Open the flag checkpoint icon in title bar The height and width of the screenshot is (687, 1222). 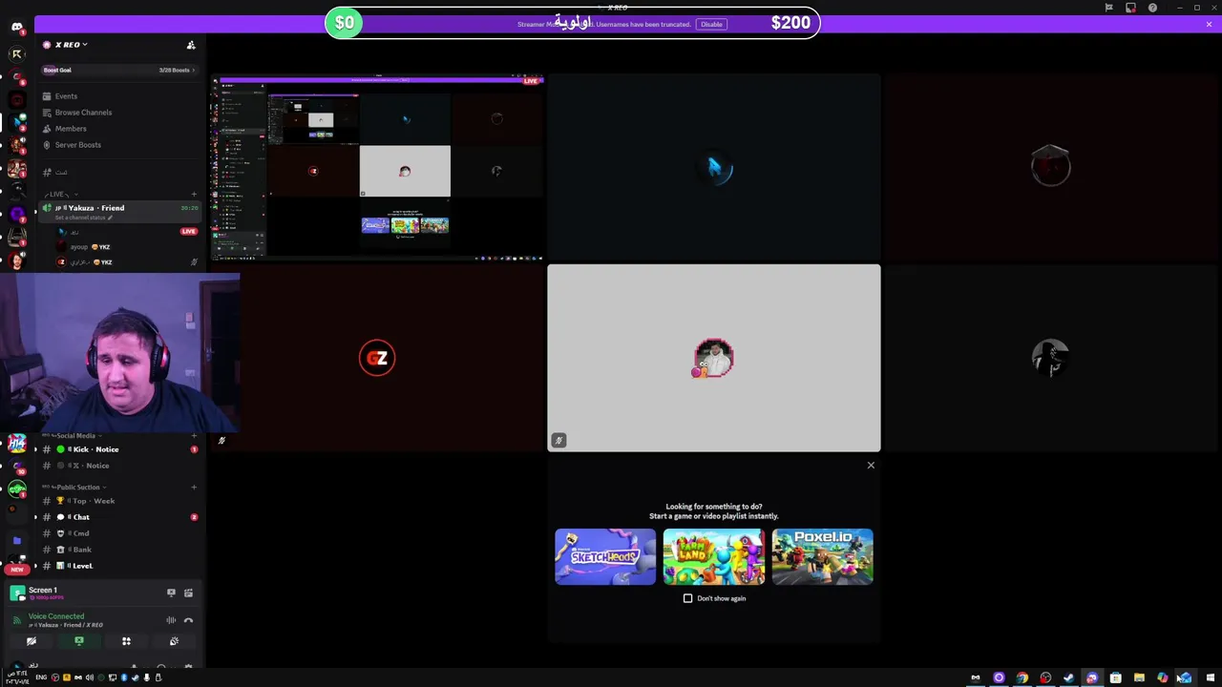[x=1108, y=8]
